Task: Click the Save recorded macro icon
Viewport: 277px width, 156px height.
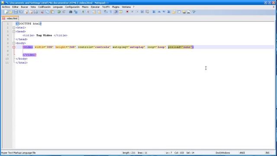Action: tap(147, 12)
